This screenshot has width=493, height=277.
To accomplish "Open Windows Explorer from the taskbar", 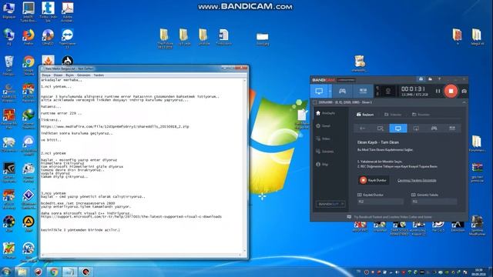I will point(22,272).
